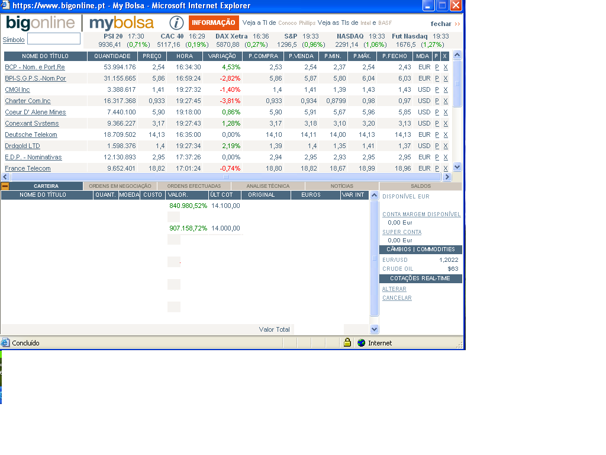Sort by P.FECHO column header
The image size is (606, 455).
tap(395, 56)
